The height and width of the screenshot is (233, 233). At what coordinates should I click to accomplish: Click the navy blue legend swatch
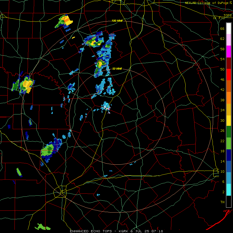(229, 155)
